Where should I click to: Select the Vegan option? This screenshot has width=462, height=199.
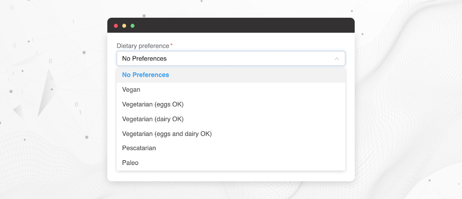point(131,90)
